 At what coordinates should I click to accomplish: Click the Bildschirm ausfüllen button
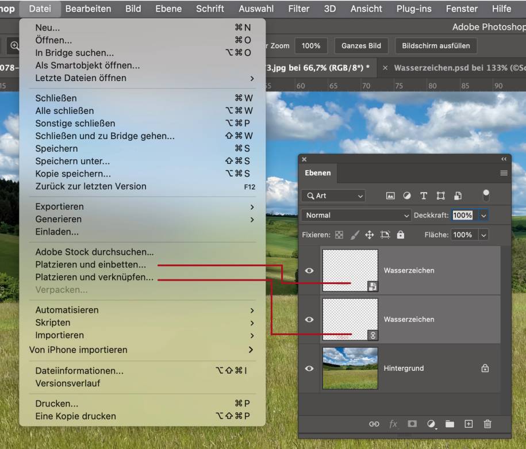(436, 45)
